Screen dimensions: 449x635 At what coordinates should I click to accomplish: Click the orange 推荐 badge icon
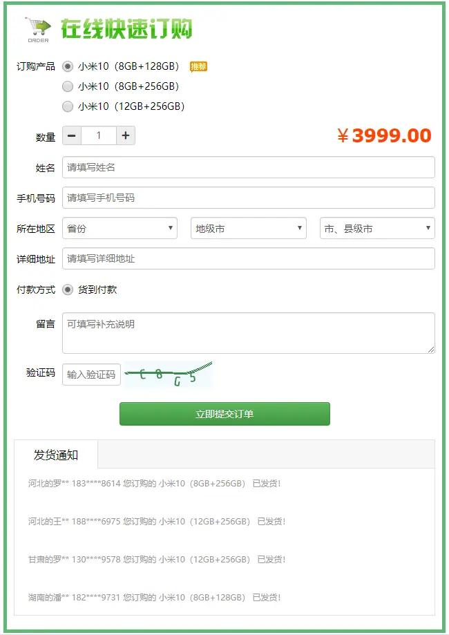[199, 67]
